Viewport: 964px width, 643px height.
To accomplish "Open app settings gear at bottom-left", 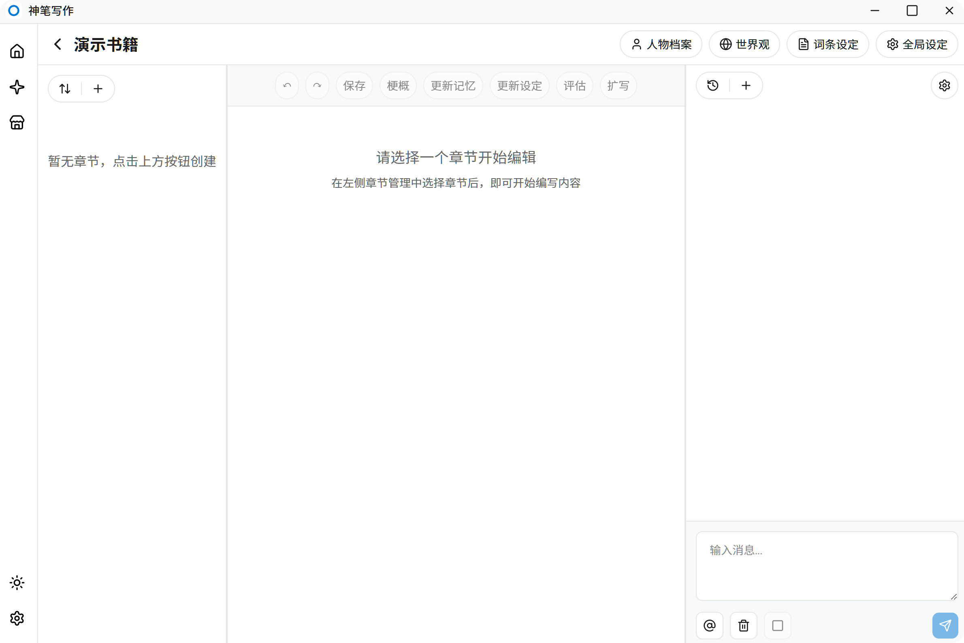I will coord(17,618).
